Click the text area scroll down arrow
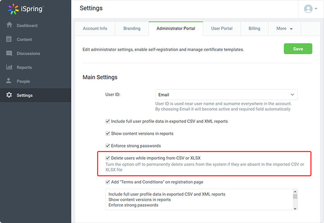The height and width of the screenshot is (223, 324). (295, 208)
